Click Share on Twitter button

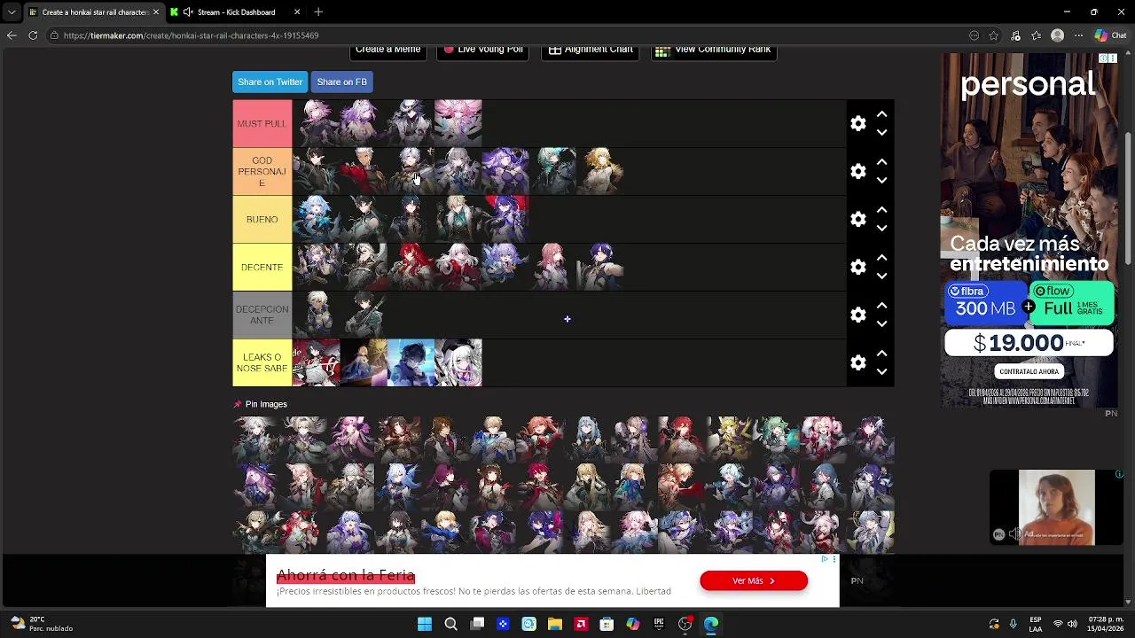(270, 82)
